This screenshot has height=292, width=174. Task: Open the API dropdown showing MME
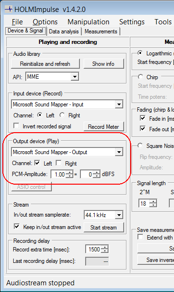click(x=75, y=76)
